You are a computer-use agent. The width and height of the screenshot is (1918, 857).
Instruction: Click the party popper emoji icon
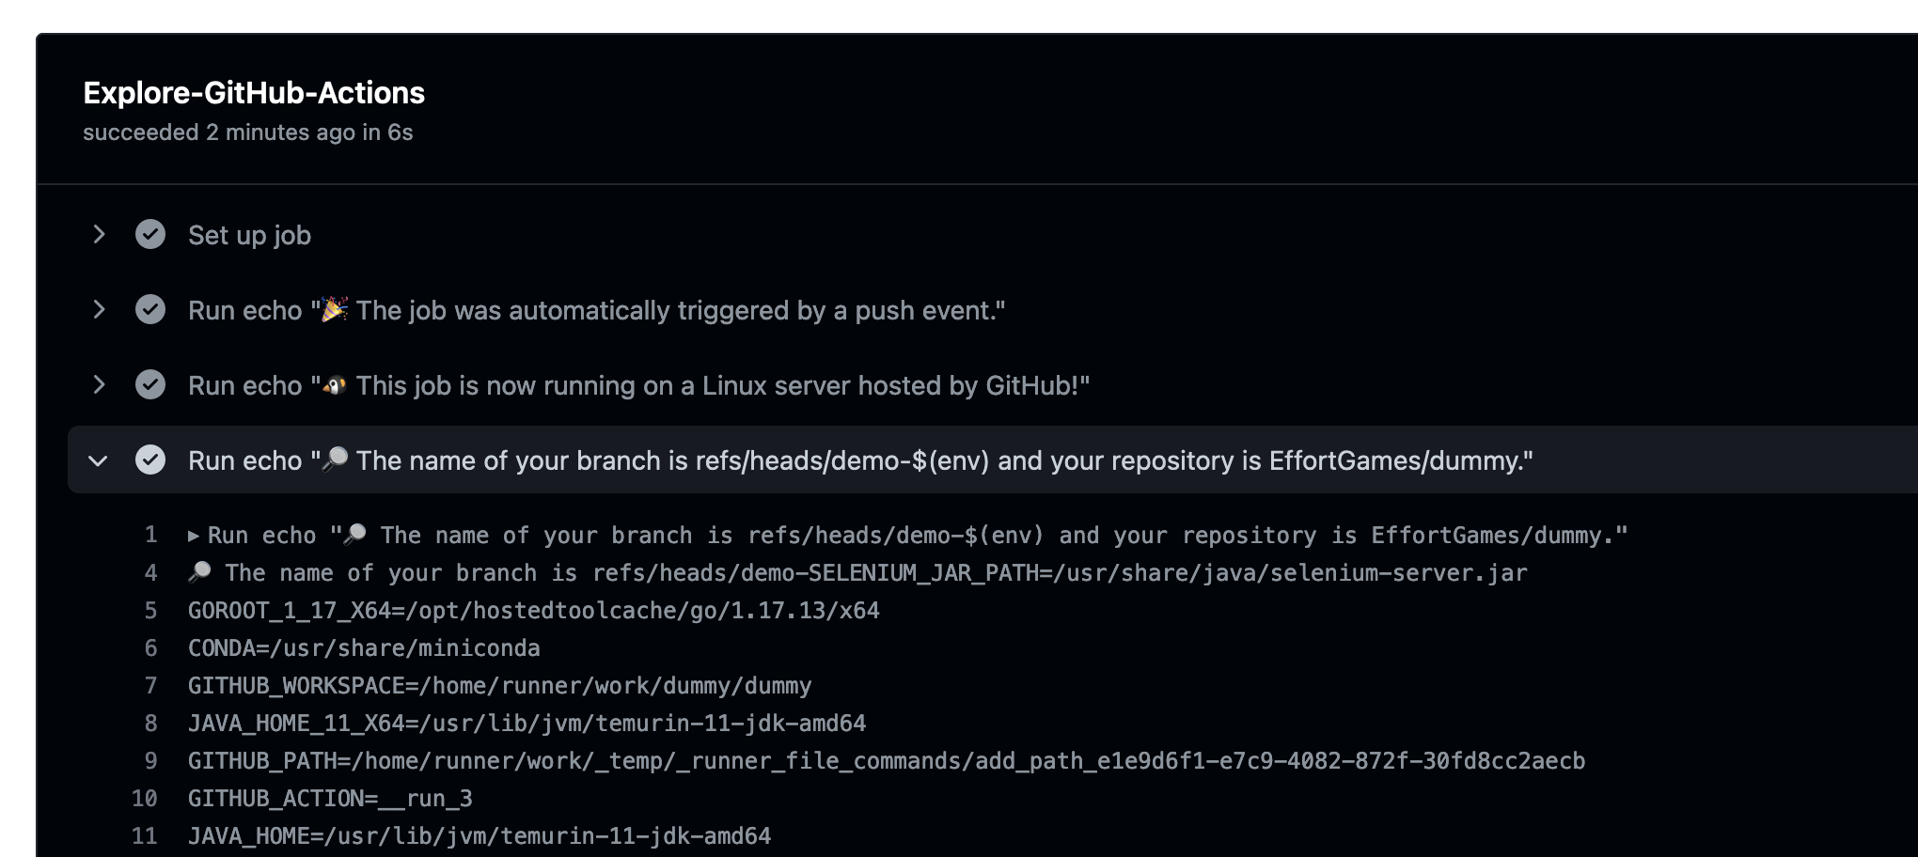coord(335,309)
